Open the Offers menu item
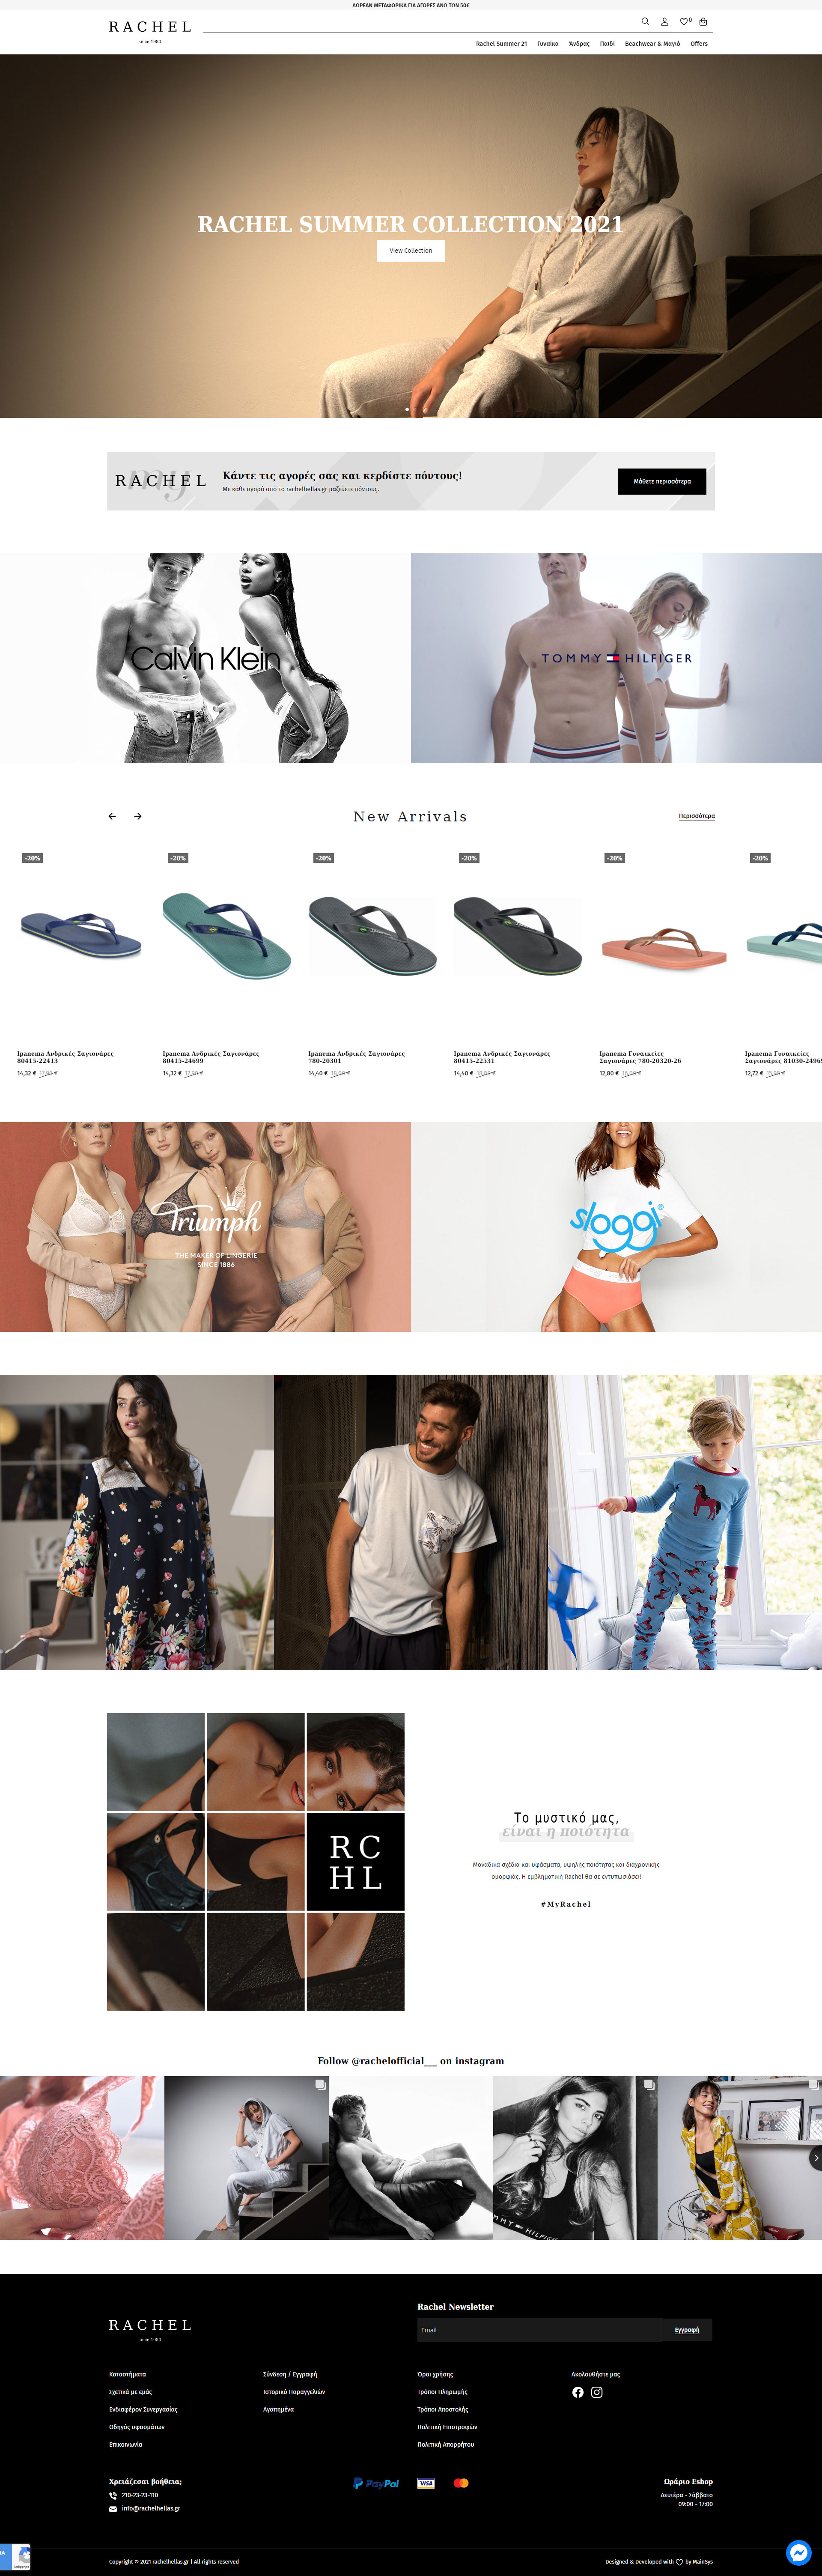822x2576 pixels. tap(699, 44)
